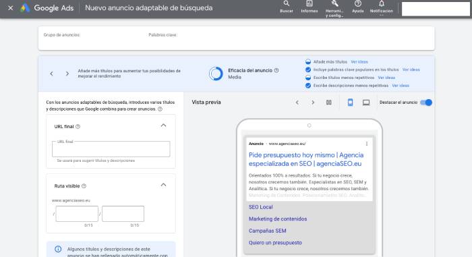
Task: Go to previous ad strength suggestion
Action: click(51, 74)
